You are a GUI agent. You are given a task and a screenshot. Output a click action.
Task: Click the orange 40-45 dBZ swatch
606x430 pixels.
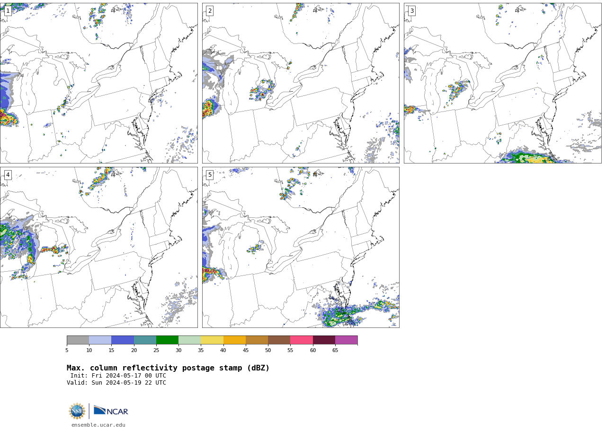[x=234, y=340]
